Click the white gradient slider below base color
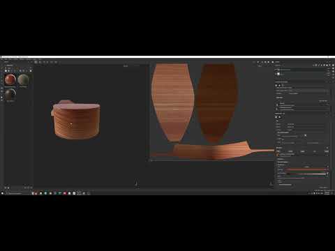 tap(306, 174)
